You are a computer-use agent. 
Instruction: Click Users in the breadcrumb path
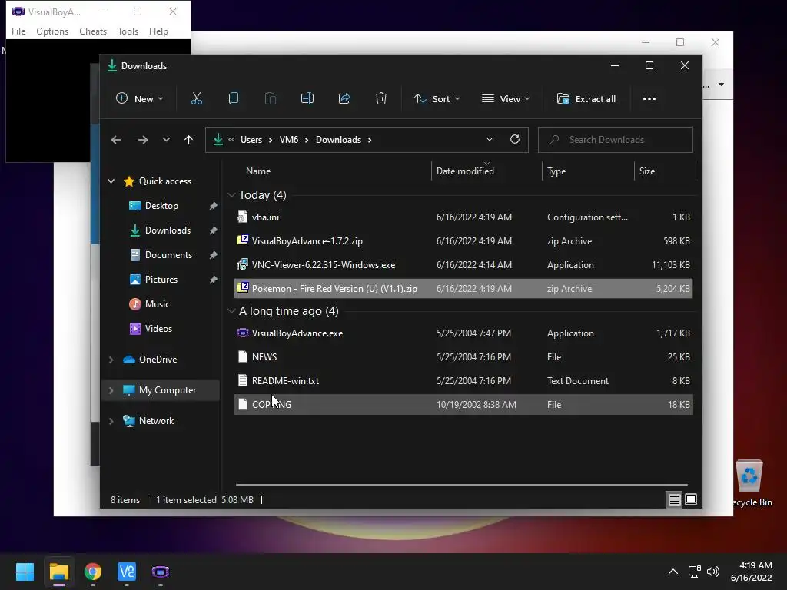point(251,140)
